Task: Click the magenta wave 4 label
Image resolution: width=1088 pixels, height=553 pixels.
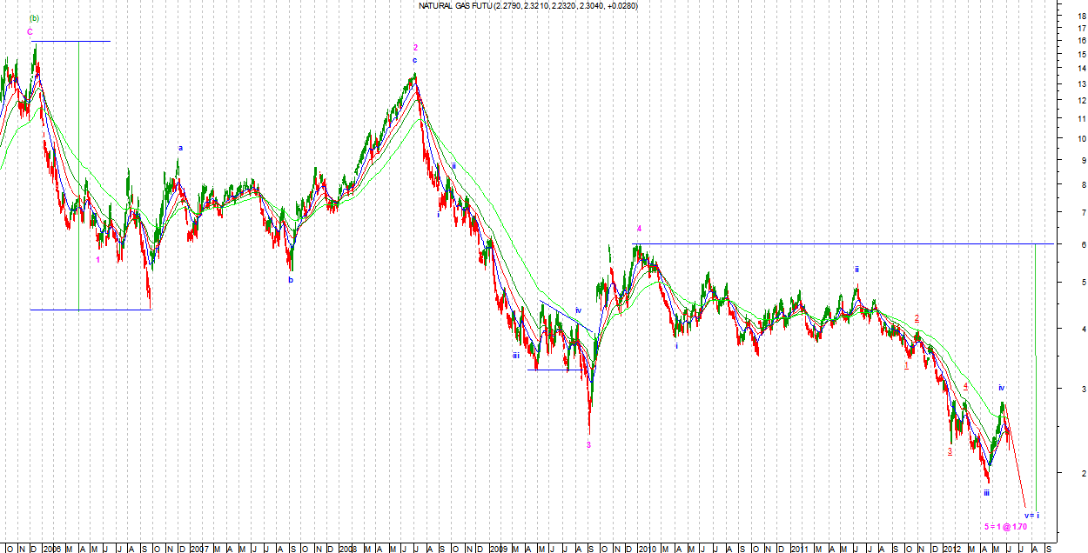Action: click(x=639, y=229)
